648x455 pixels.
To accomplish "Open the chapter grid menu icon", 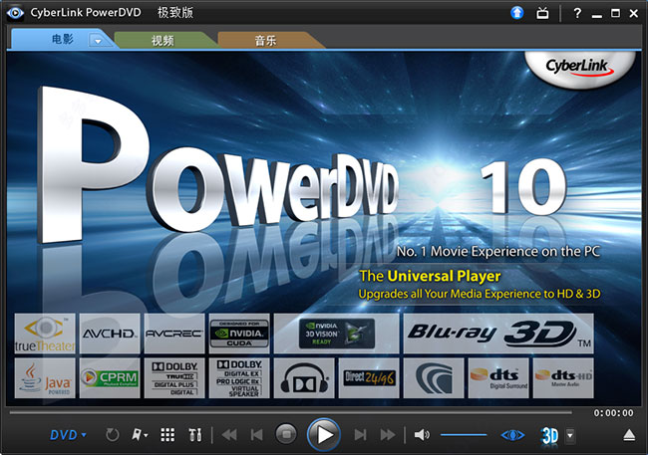I will (167, 435).
